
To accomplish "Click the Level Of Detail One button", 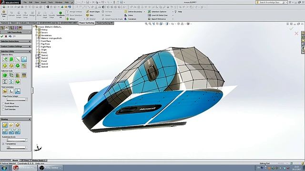I will [x=158, y=15].
